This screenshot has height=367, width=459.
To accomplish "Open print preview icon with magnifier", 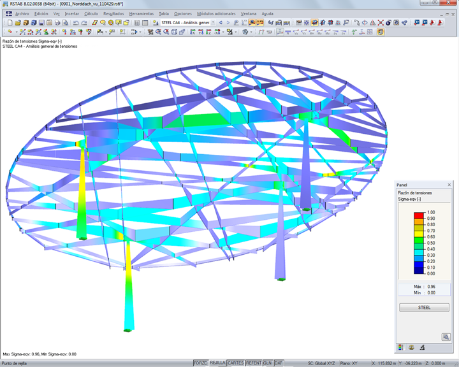I will pyautogui.click(x=65, y=22).
